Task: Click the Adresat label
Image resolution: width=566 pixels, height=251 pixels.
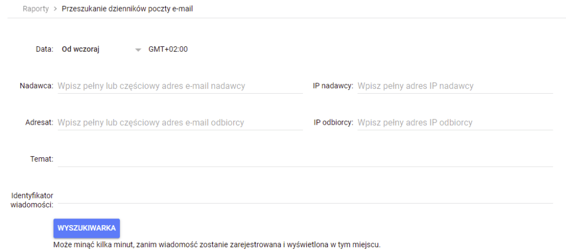Action: [x=39, y=122]
